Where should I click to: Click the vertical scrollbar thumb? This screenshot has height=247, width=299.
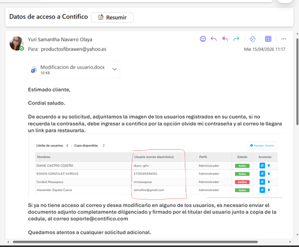(x=297, y=82)
